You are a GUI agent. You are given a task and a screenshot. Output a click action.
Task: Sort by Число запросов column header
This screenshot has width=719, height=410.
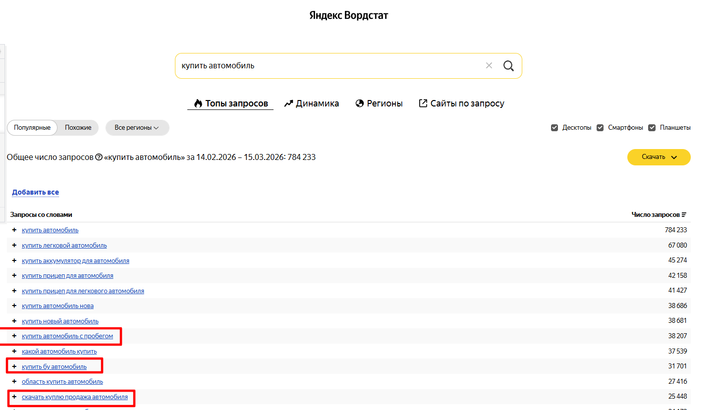(659, 214)
